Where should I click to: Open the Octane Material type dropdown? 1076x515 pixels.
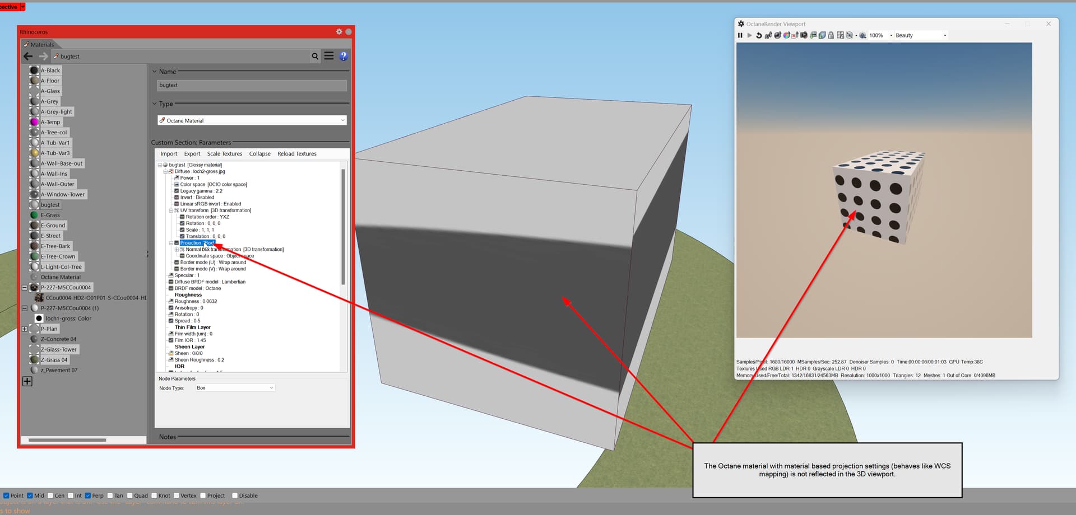tap(252, 120)
